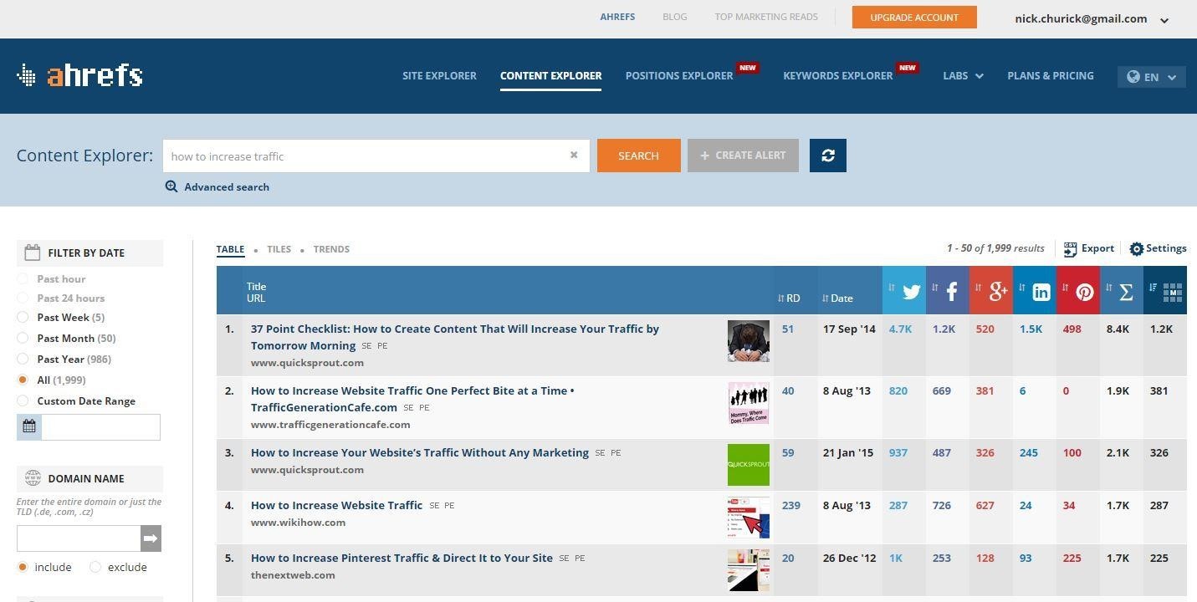Open Keywords Explorer tab
The width and height of the screenshot is (1197, 602).
838,76
